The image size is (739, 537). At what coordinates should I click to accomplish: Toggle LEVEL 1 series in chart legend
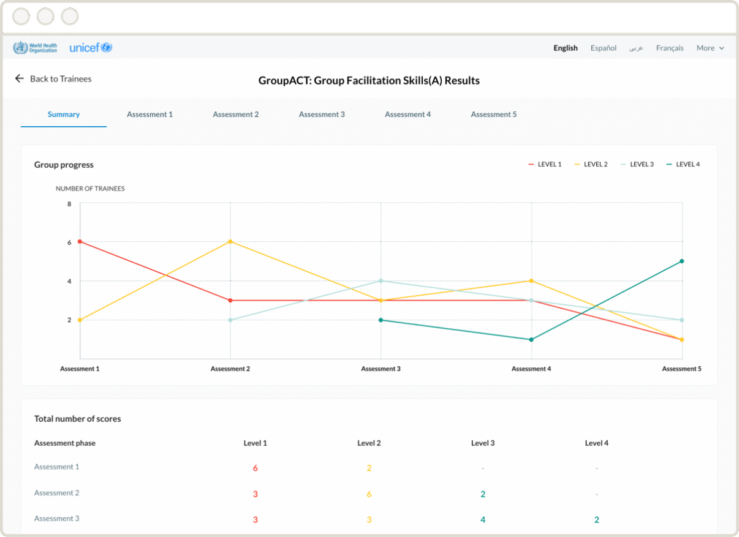(x=548, y=164)
